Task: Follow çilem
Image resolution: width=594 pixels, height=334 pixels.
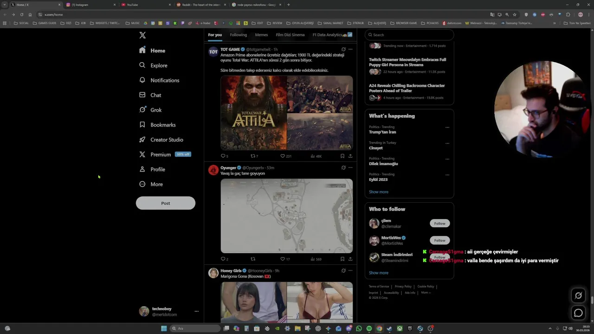Action: coord(439,224)
